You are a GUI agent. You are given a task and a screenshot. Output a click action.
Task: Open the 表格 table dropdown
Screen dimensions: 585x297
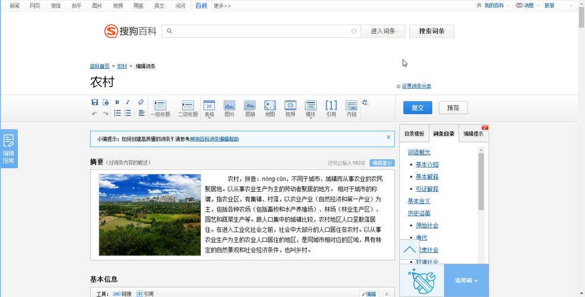tap(209, 109)
